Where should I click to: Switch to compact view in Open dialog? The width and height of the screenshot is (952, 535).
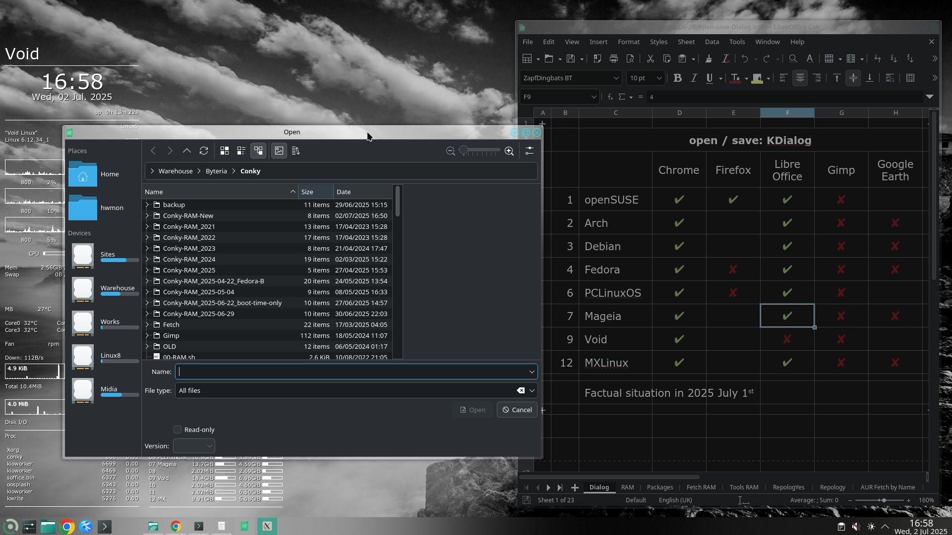[x=241, y=151]
